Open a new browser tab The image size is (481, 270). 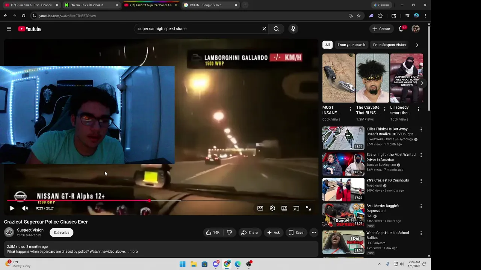[245, 5]
